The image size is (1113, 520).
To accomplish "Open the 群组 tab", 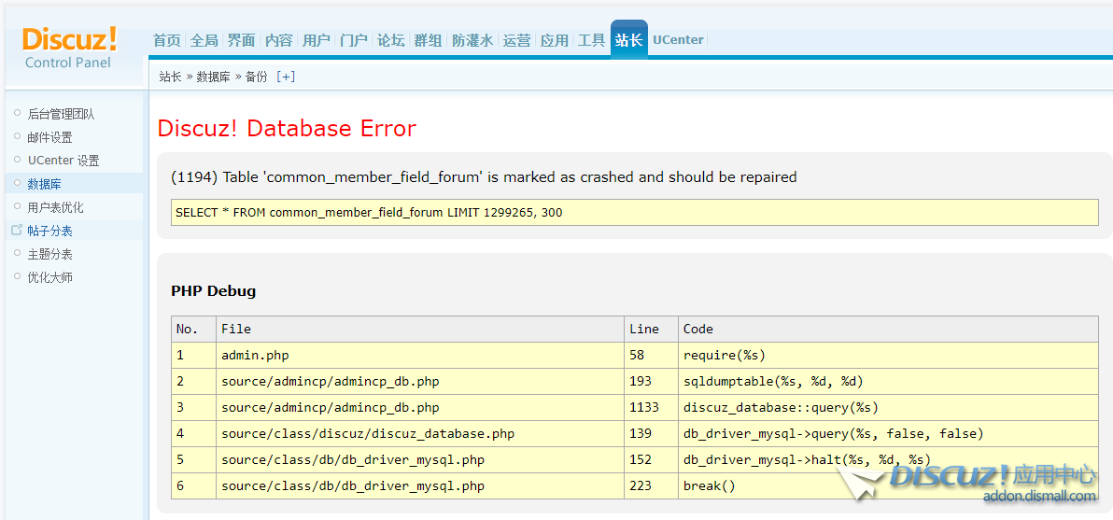I will 428,40.
